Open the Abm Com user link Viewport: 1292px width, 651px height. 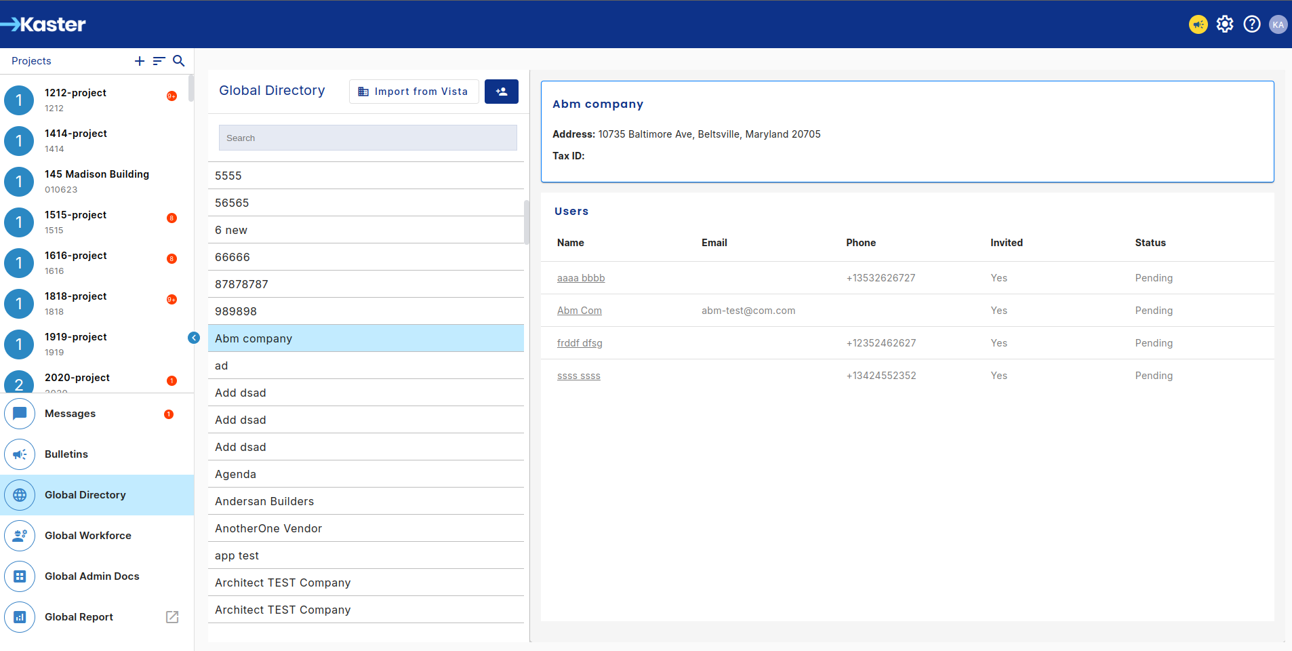[x=579, y=311]
